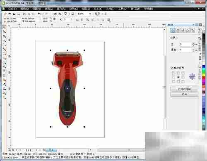Viewport: 207px width, 161px height.
Task: Select the top-left anchor point checkbox
Action: (173, 73)
